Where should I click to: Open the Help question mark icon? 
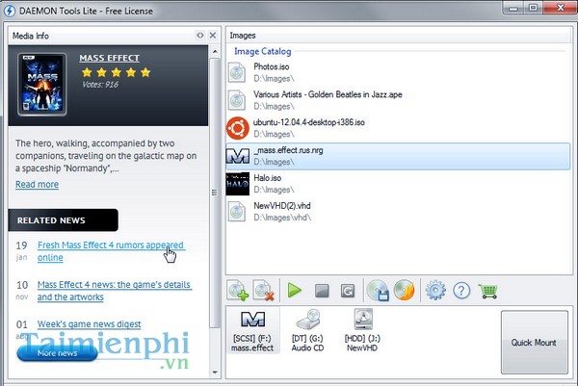(461, 291)
